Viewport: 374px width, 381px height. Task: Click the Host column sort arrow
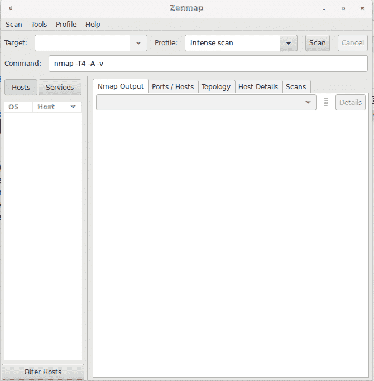click(x=73, y=107)
